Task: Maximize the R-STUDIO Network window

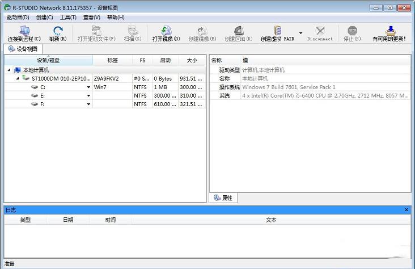Action: 390,8
